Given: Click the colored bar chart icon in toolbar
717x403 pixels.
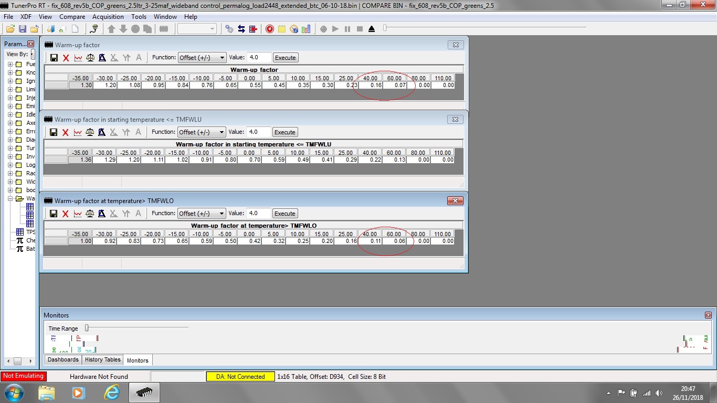Looking at the screenshot, I should tap(306, 29).
